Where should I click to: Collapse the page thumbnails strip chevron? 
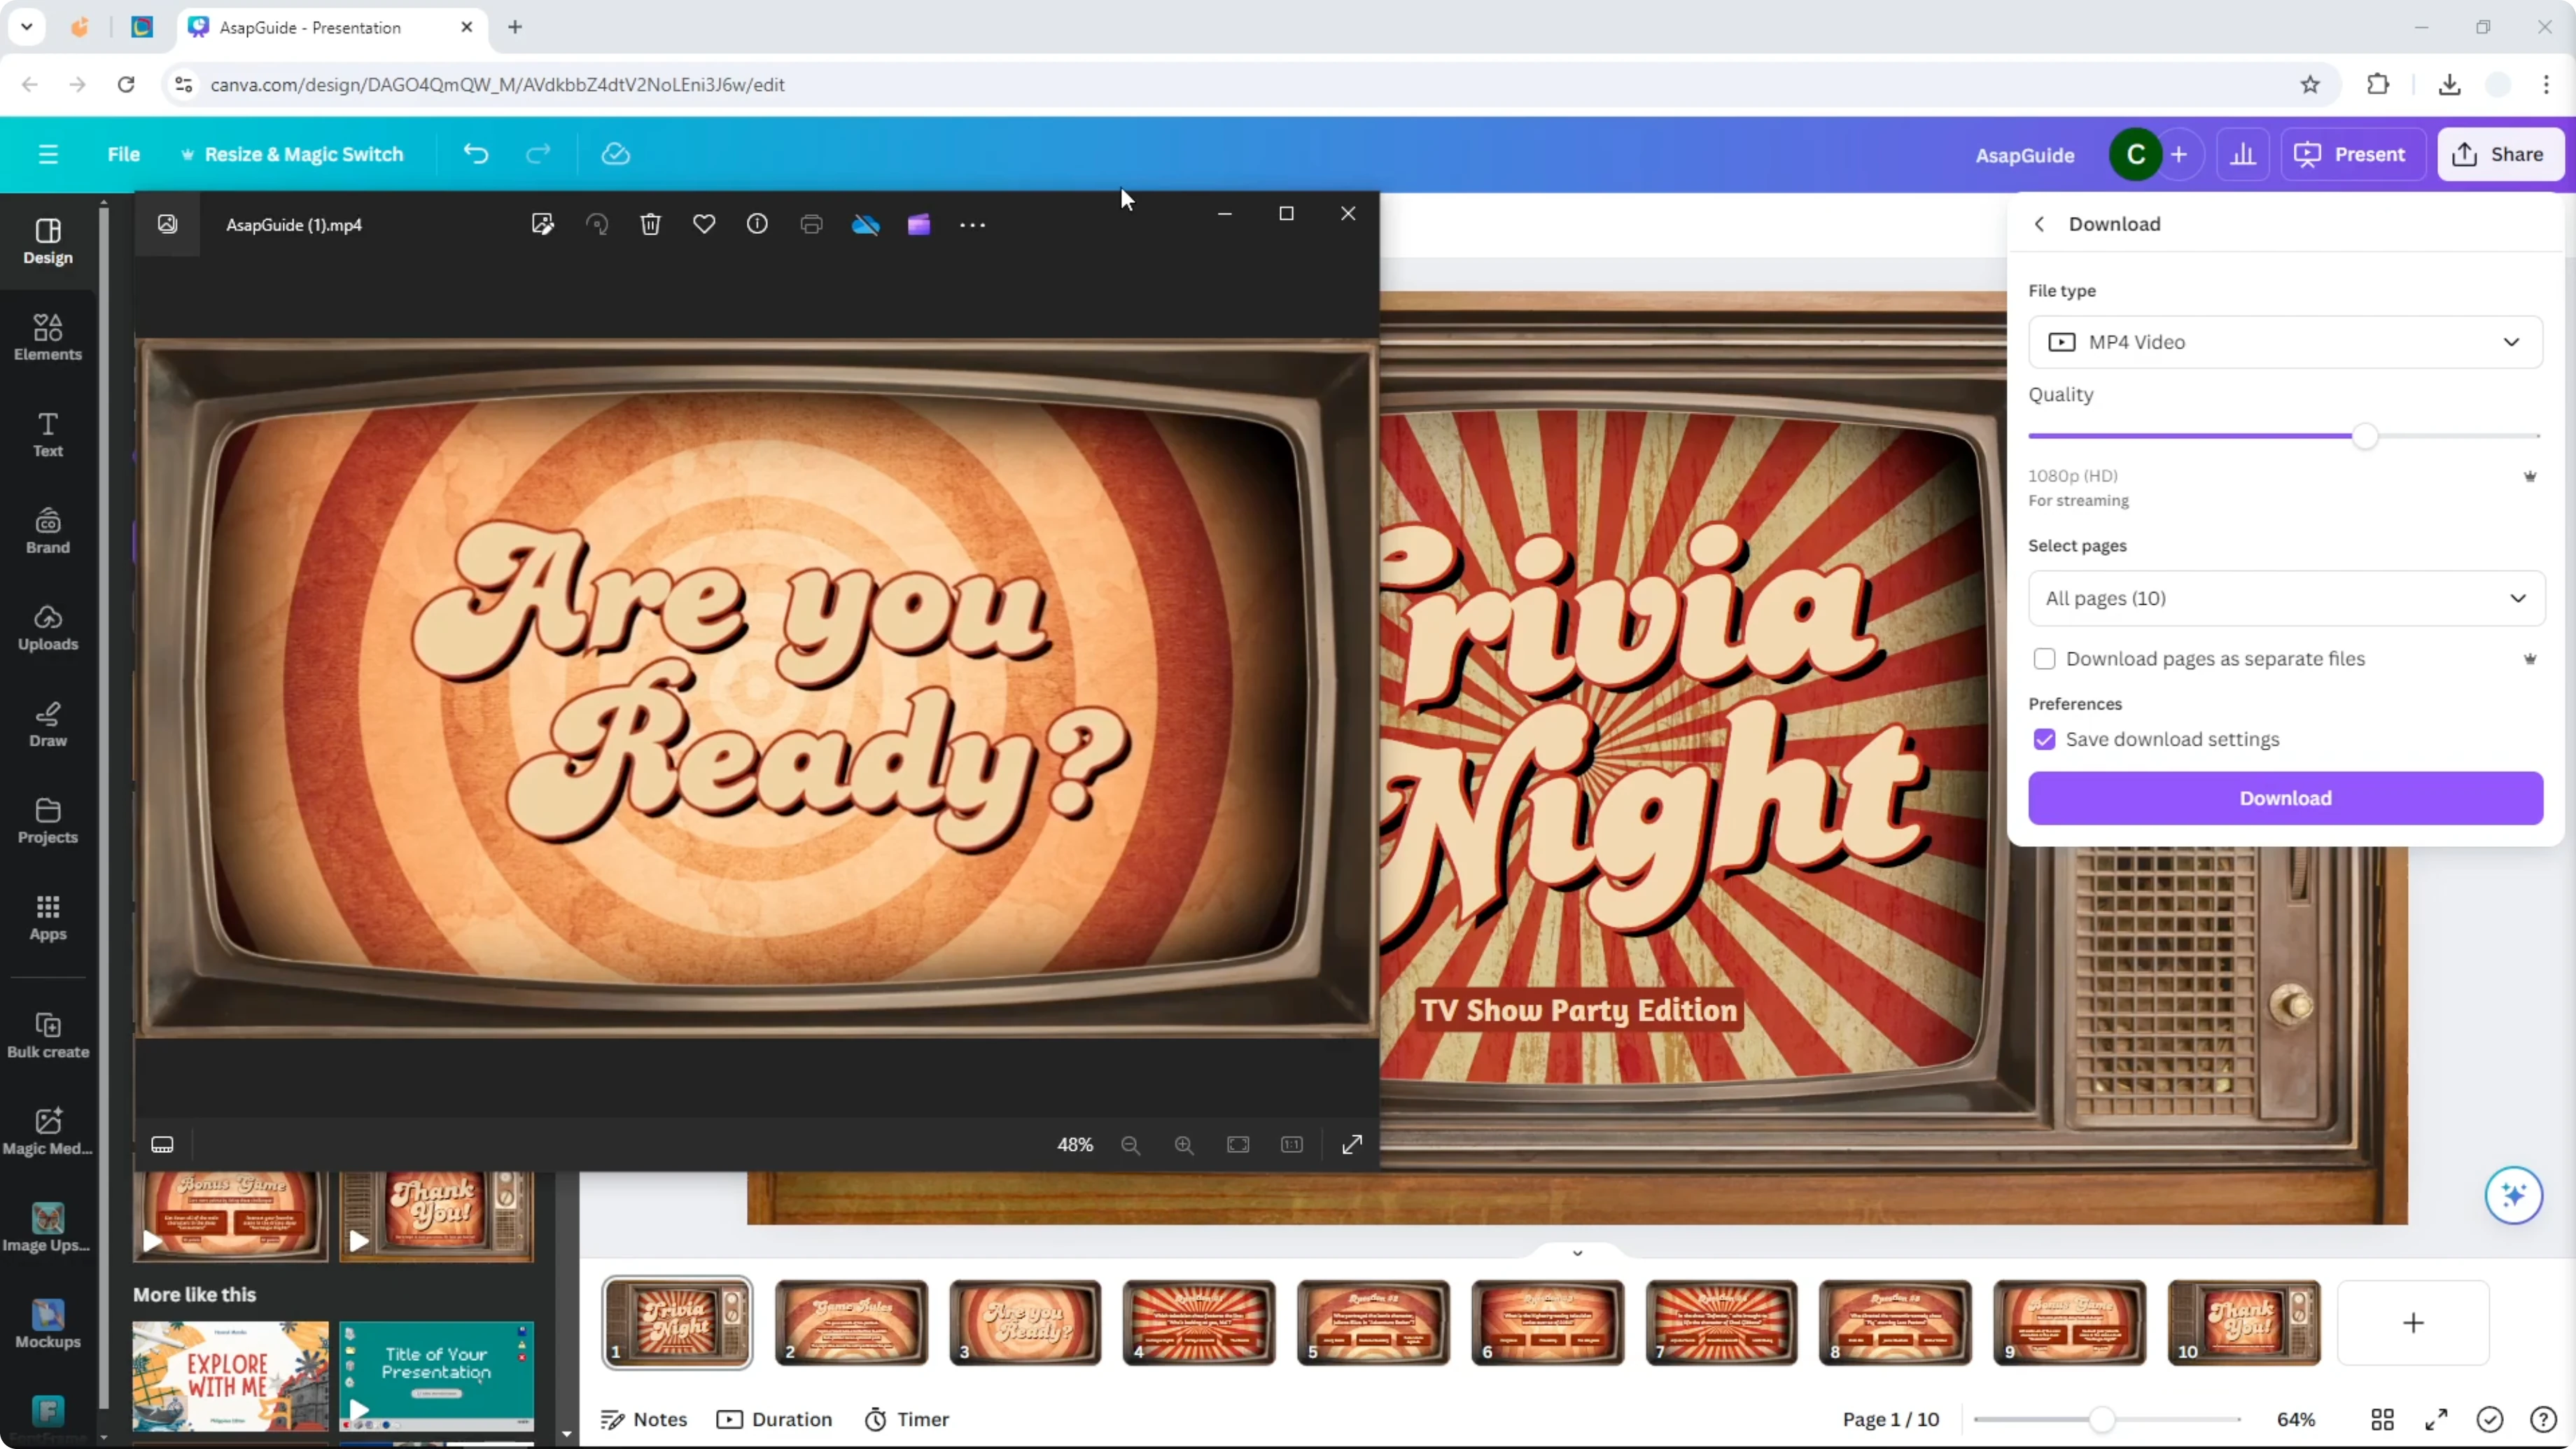click(1577, 1253)
